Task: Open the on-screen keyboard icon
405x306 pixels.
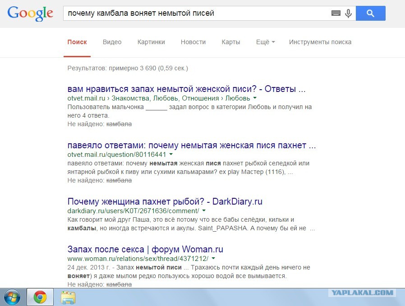Action: [336, 13]
